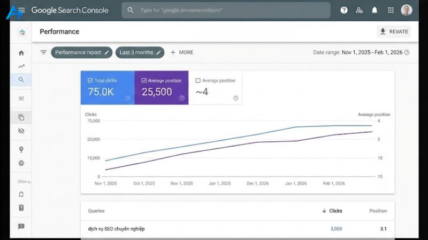Toggle the purple Average position checkbox
Screen dimensions: 428x240
(x=144, y=81)
